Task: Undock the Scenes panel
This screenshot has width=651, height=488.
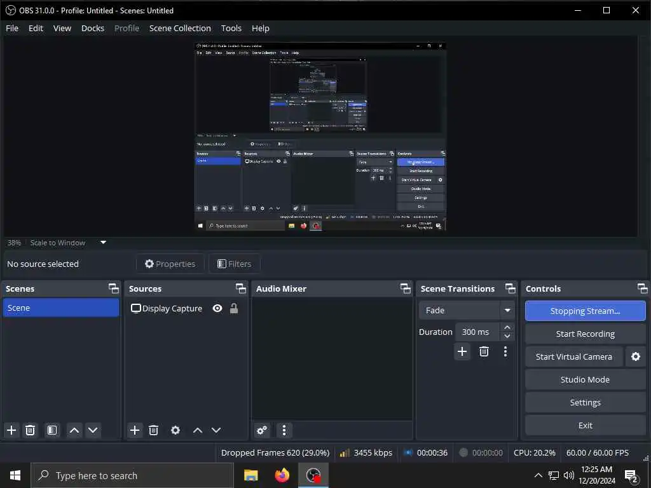Action: 113,288
